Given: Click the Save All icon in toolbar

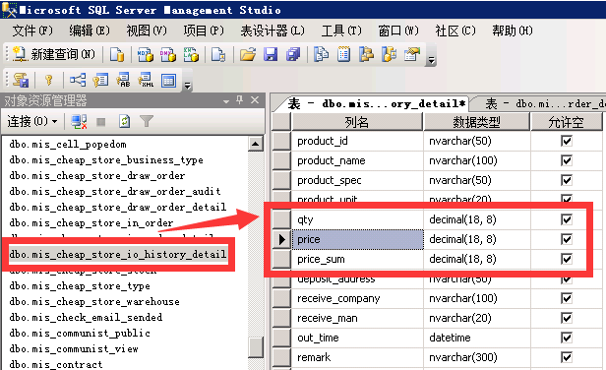Looking at the screenshot, I should click(x=293, y=54).
